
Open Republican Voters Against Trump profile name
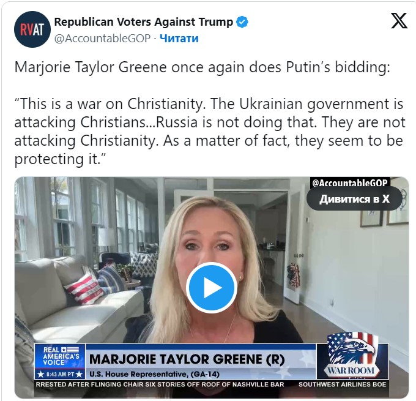pyautogui.click(x=144, y=22)
